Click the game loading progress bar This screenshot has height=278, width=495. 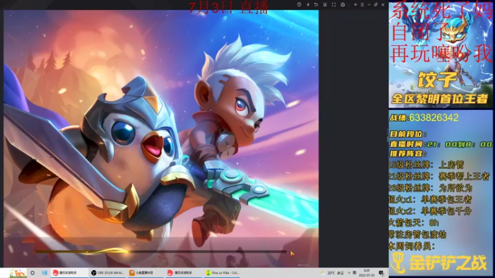pos(161,251)
